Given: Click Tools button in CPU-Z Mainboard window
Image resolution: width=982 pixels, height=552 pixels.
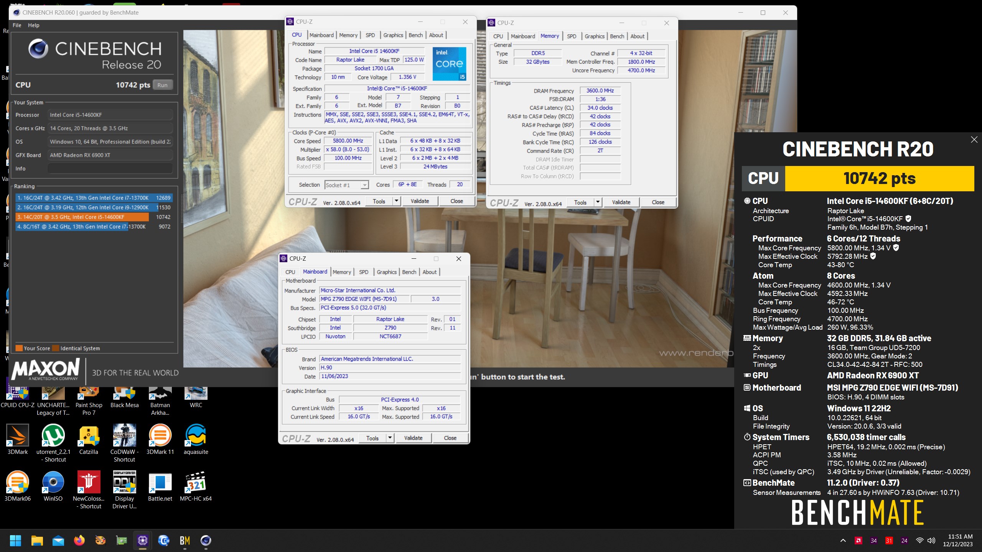Looking at the screenshot, I should (x=372, y=438).
